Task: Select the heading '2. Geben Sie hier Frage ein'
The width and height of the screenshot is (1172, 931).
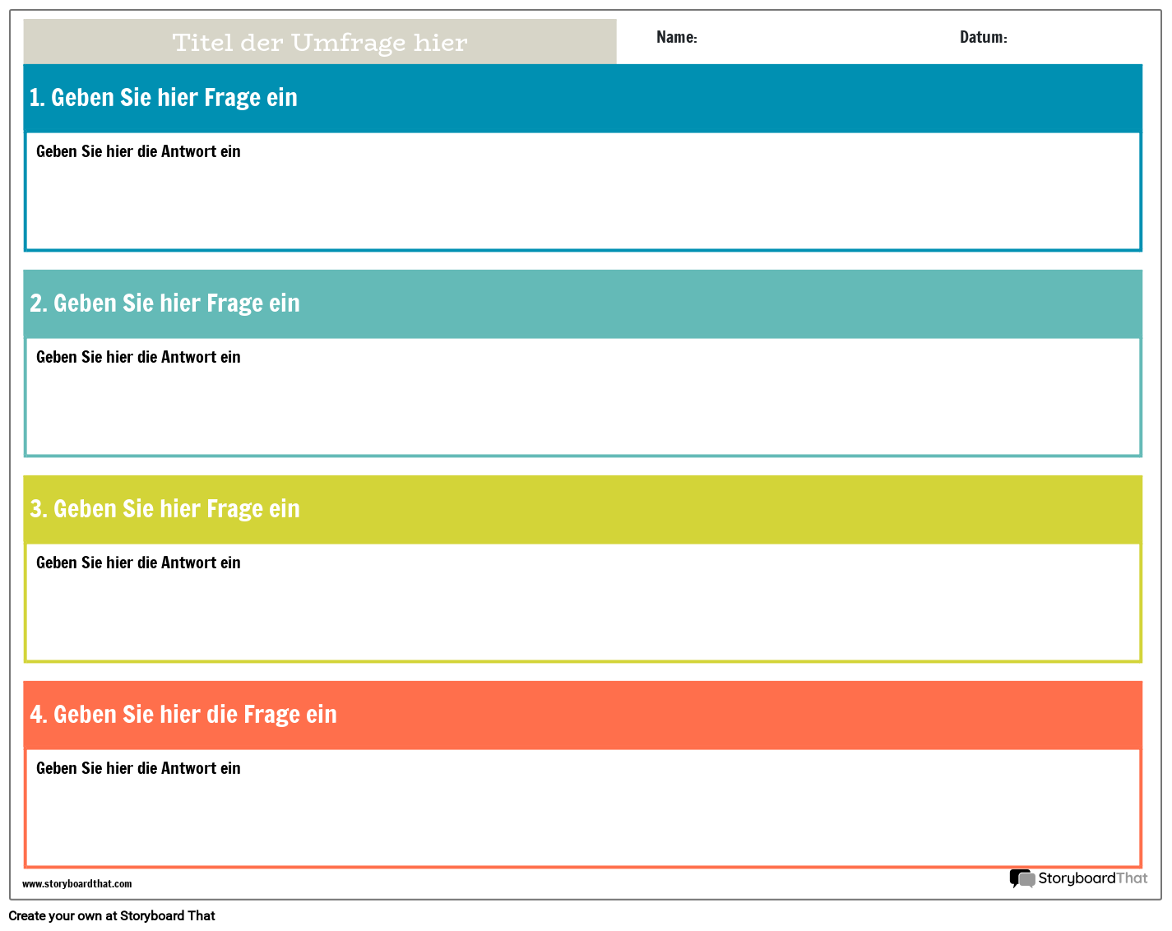Action: point(165,303)
